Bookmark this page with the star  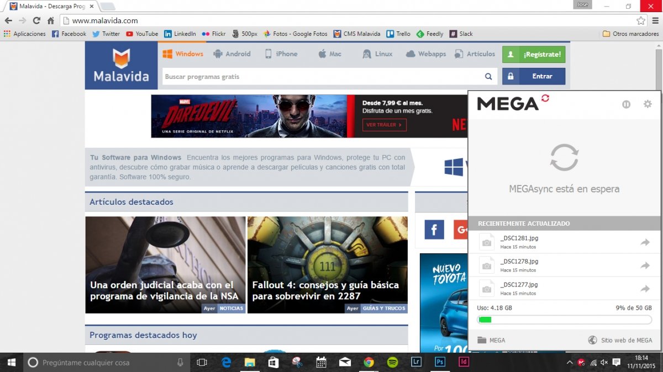(641, 20)
